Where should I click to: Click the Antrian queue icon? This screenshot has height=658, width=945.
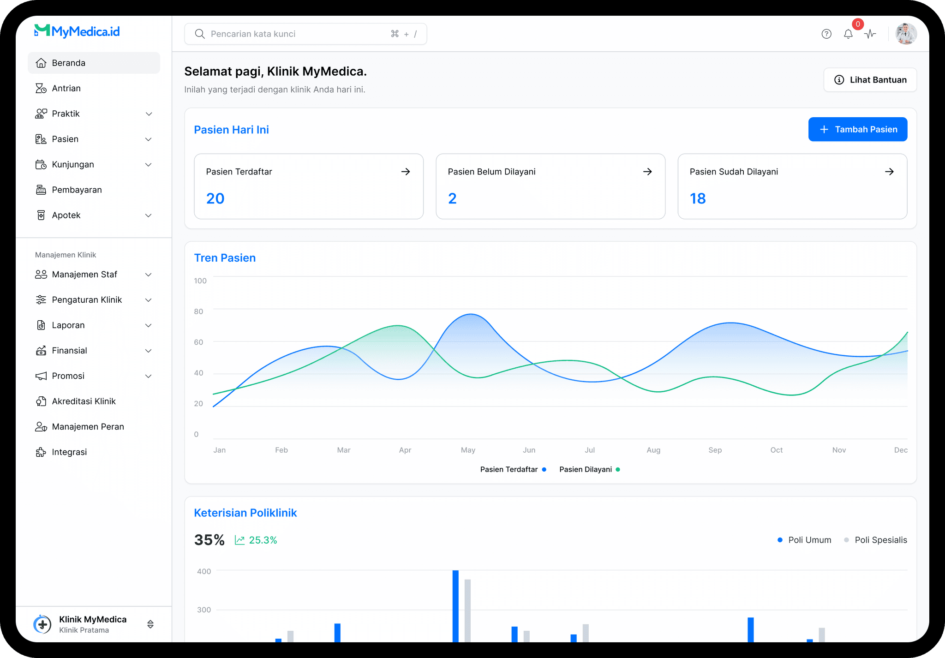click(41, 88)
